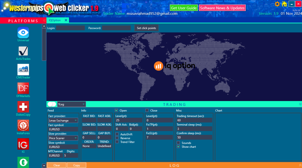
Task: Click the trader email musaviahmad952@gmail.com
Action: coord(152,14)
